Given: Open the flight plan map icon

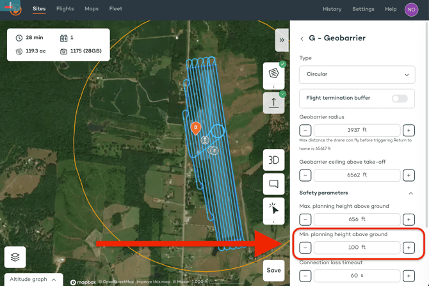Looking at the screenshot, I should tap(273, 74).
